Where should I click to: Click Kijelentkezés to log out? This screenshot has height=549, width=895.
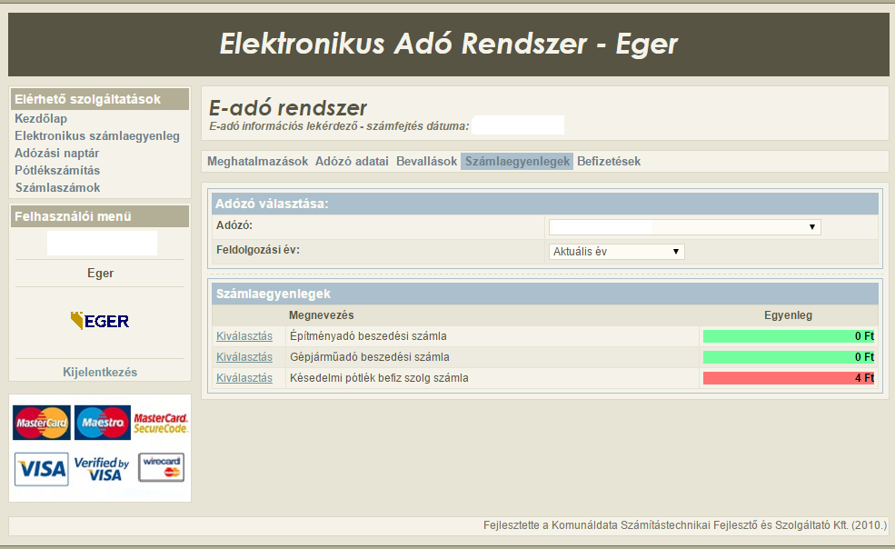(100, 373)
